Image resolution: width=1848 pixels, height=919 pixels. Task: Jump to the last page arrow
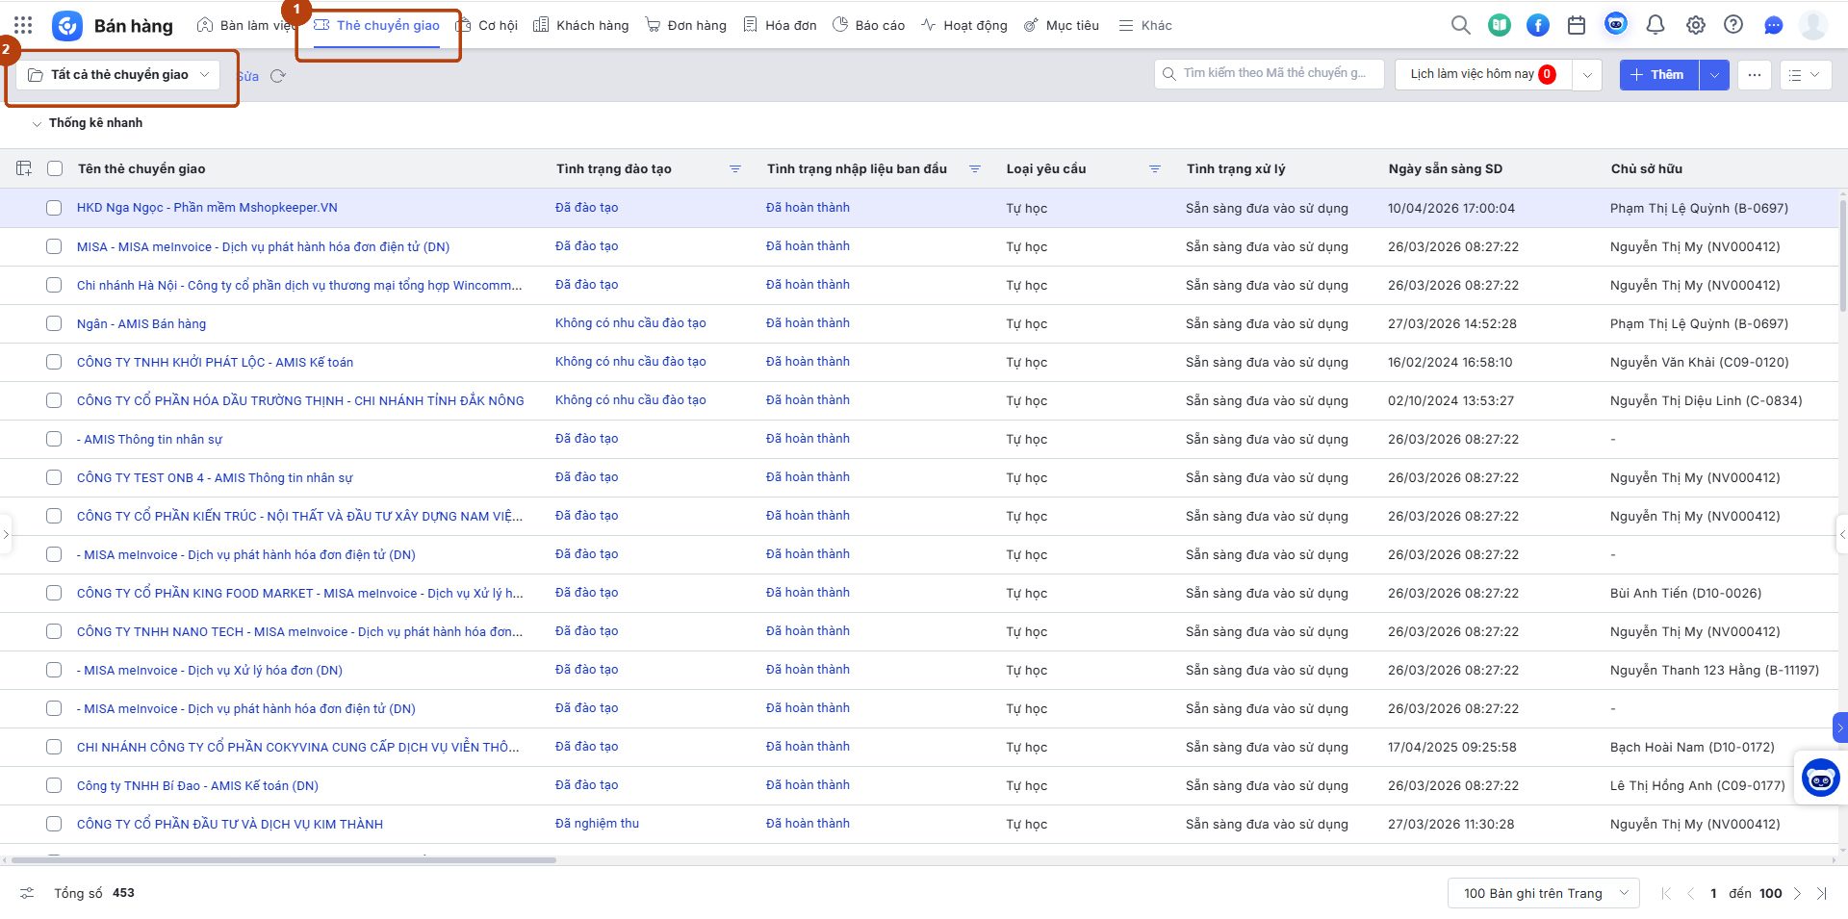[x=1821, y=893]
